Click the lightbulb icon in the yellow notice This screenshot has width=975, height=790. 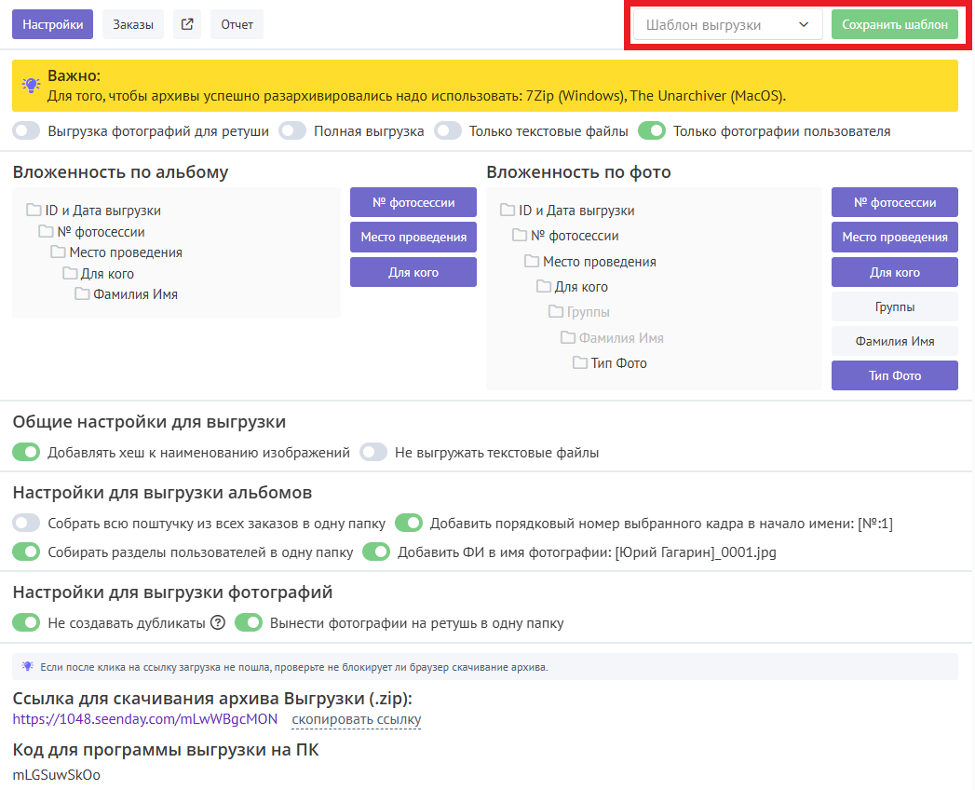click(32, 86)
